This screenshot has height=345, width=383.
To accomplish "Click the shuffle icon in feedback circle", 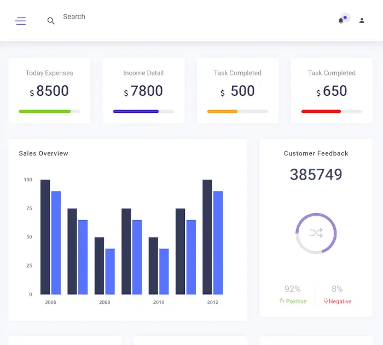I will point(316,233).
